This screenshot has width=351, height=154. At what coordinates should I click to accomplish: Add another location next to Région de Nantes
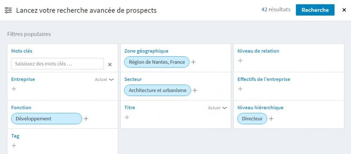click(193, 62)
